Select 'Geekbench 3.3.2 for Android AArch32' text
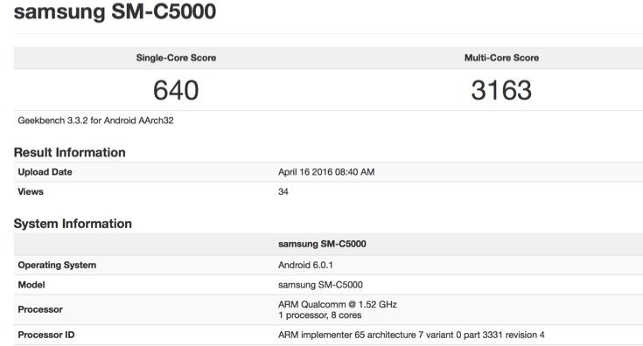The image size is (643, 346). pyautogui.click(x=95, y=121)
